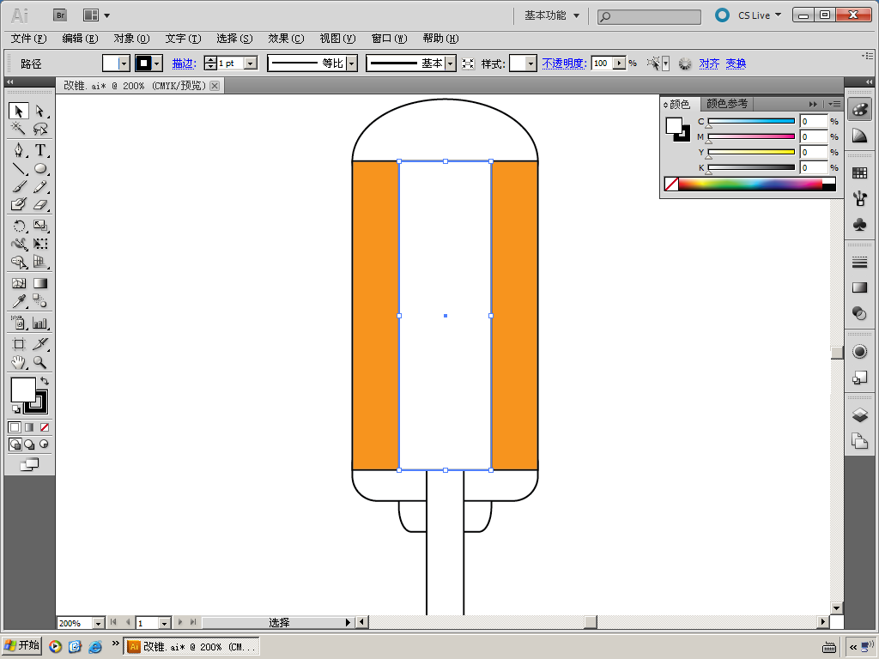This screenshot has width=879, height=659.
Task: Open the stroke color dropdown in control bar
Action: tap(157, 63)
